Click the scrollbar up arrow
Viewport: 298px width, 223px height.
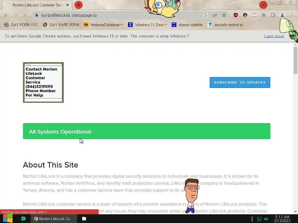295,44
